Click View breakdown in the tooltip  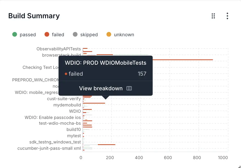(x=101, y=88)
